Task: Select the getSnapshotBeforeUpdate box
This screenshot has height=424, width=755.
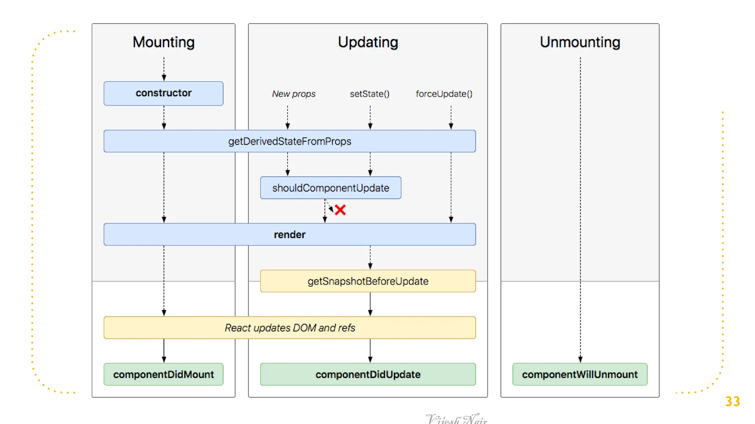Action: coord(368,281)
